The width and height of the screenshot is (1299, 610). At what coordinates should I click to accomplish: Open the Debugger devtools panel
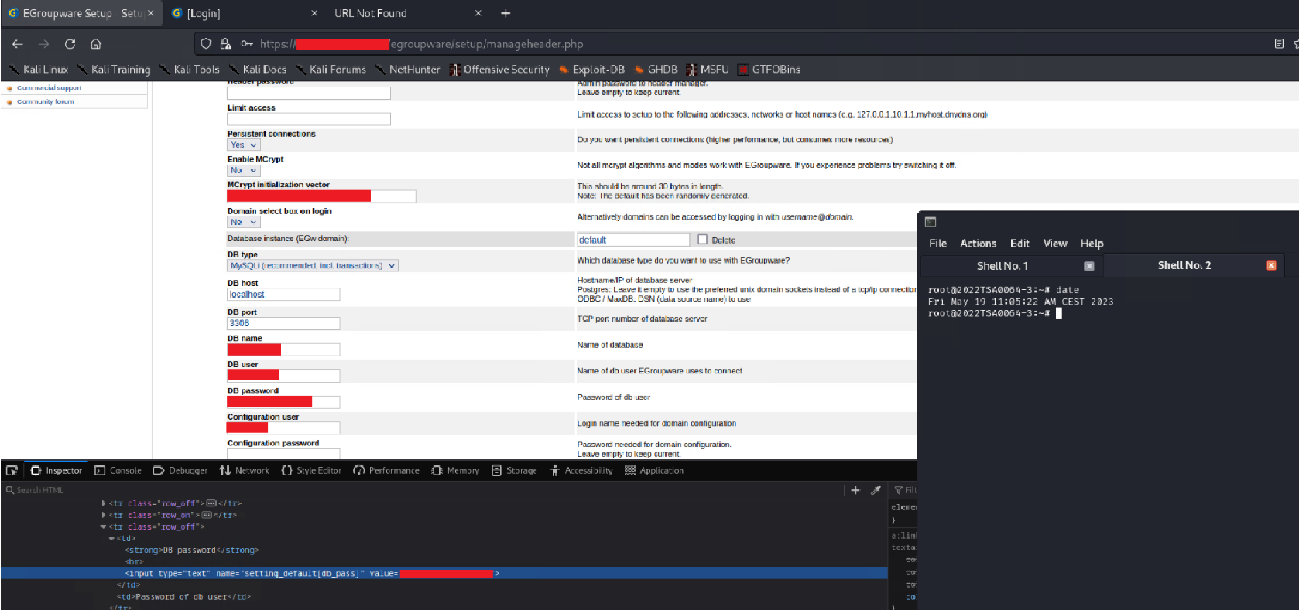click(x=180, y=470)
